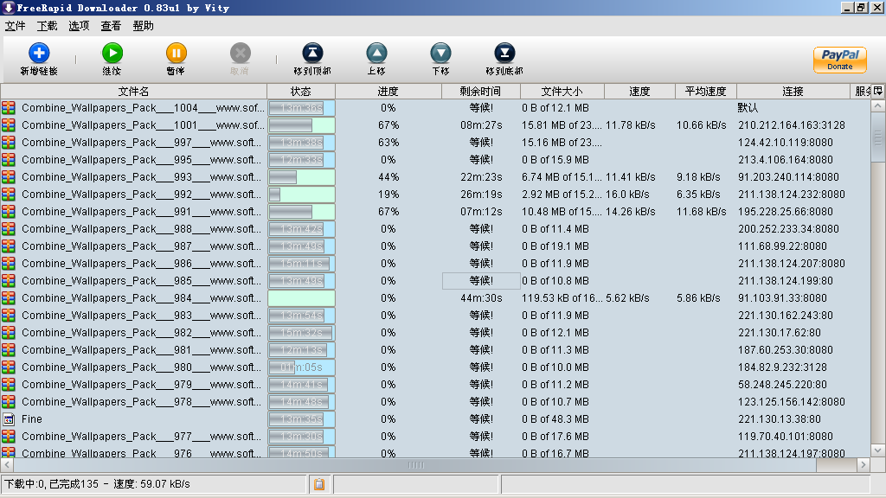Sort the list by the 文件名 column header
This screenshot has height=498, width=886.
click(133, 91)
